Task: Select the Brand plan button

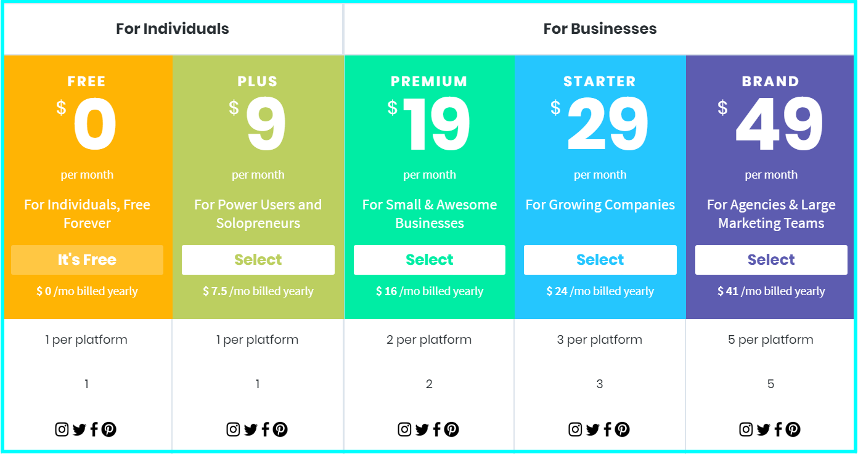Action: point(771,260)
